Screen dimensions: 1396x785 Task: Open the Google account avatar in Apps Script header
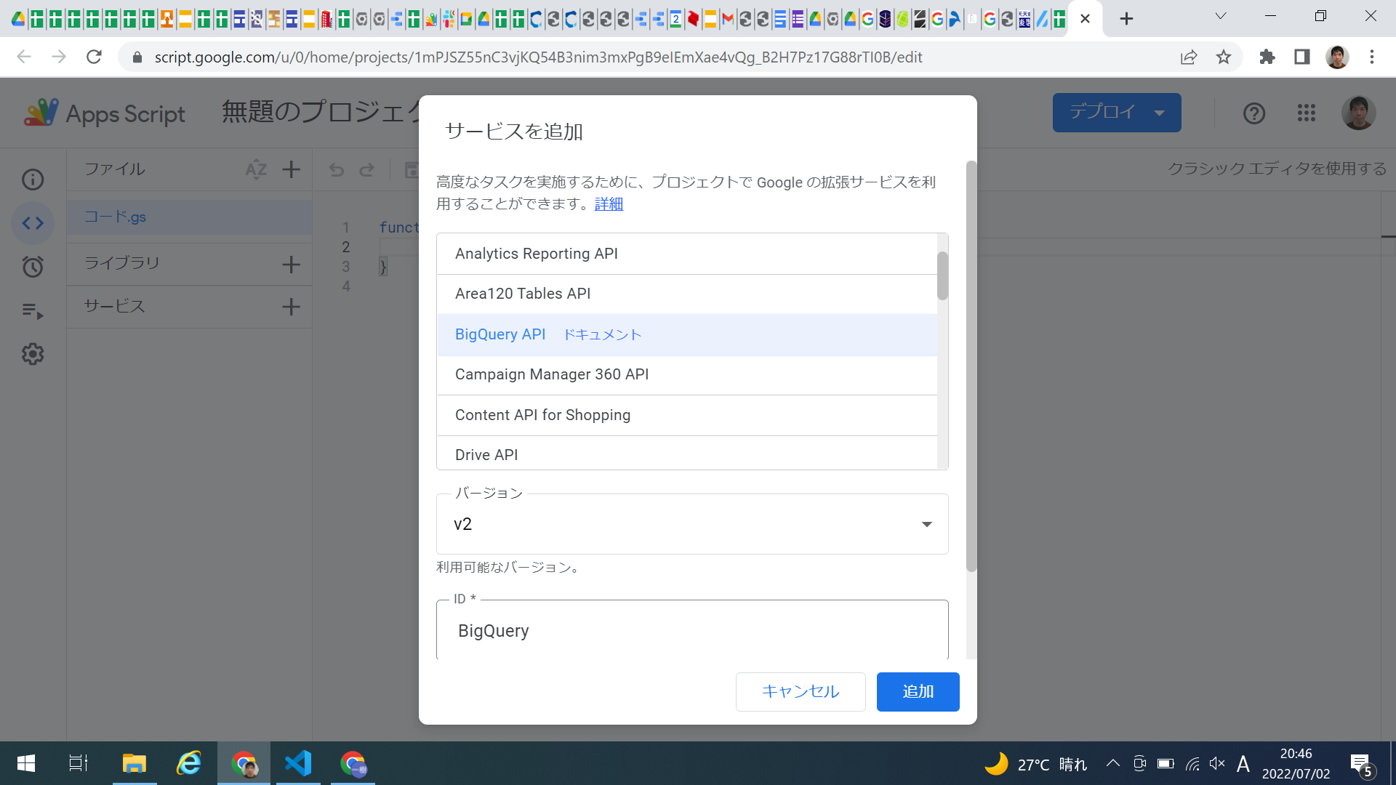coord(1358,113)
